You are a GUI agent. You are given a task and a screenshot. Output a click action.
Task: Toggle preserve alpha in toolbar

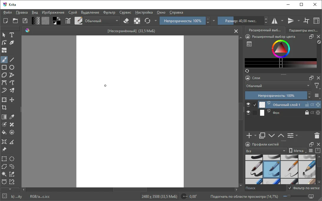137,21
